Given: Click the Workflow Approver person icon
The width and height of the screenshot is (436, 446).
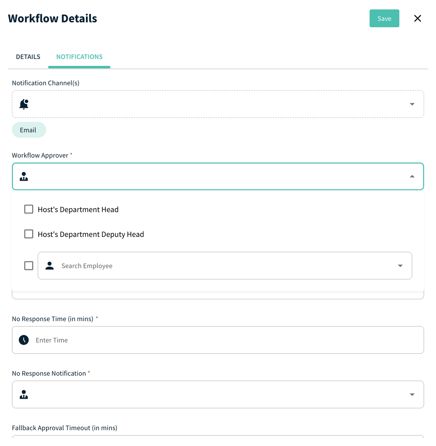Looking at the screenshot, I should 24,176.
